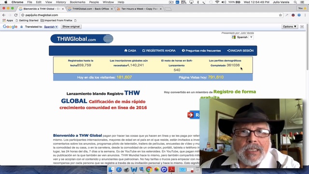This screenshot has height=174, width=309.
Task: Launch Safari from the dock
Action: pyautogui.click(x=119, y=170)
